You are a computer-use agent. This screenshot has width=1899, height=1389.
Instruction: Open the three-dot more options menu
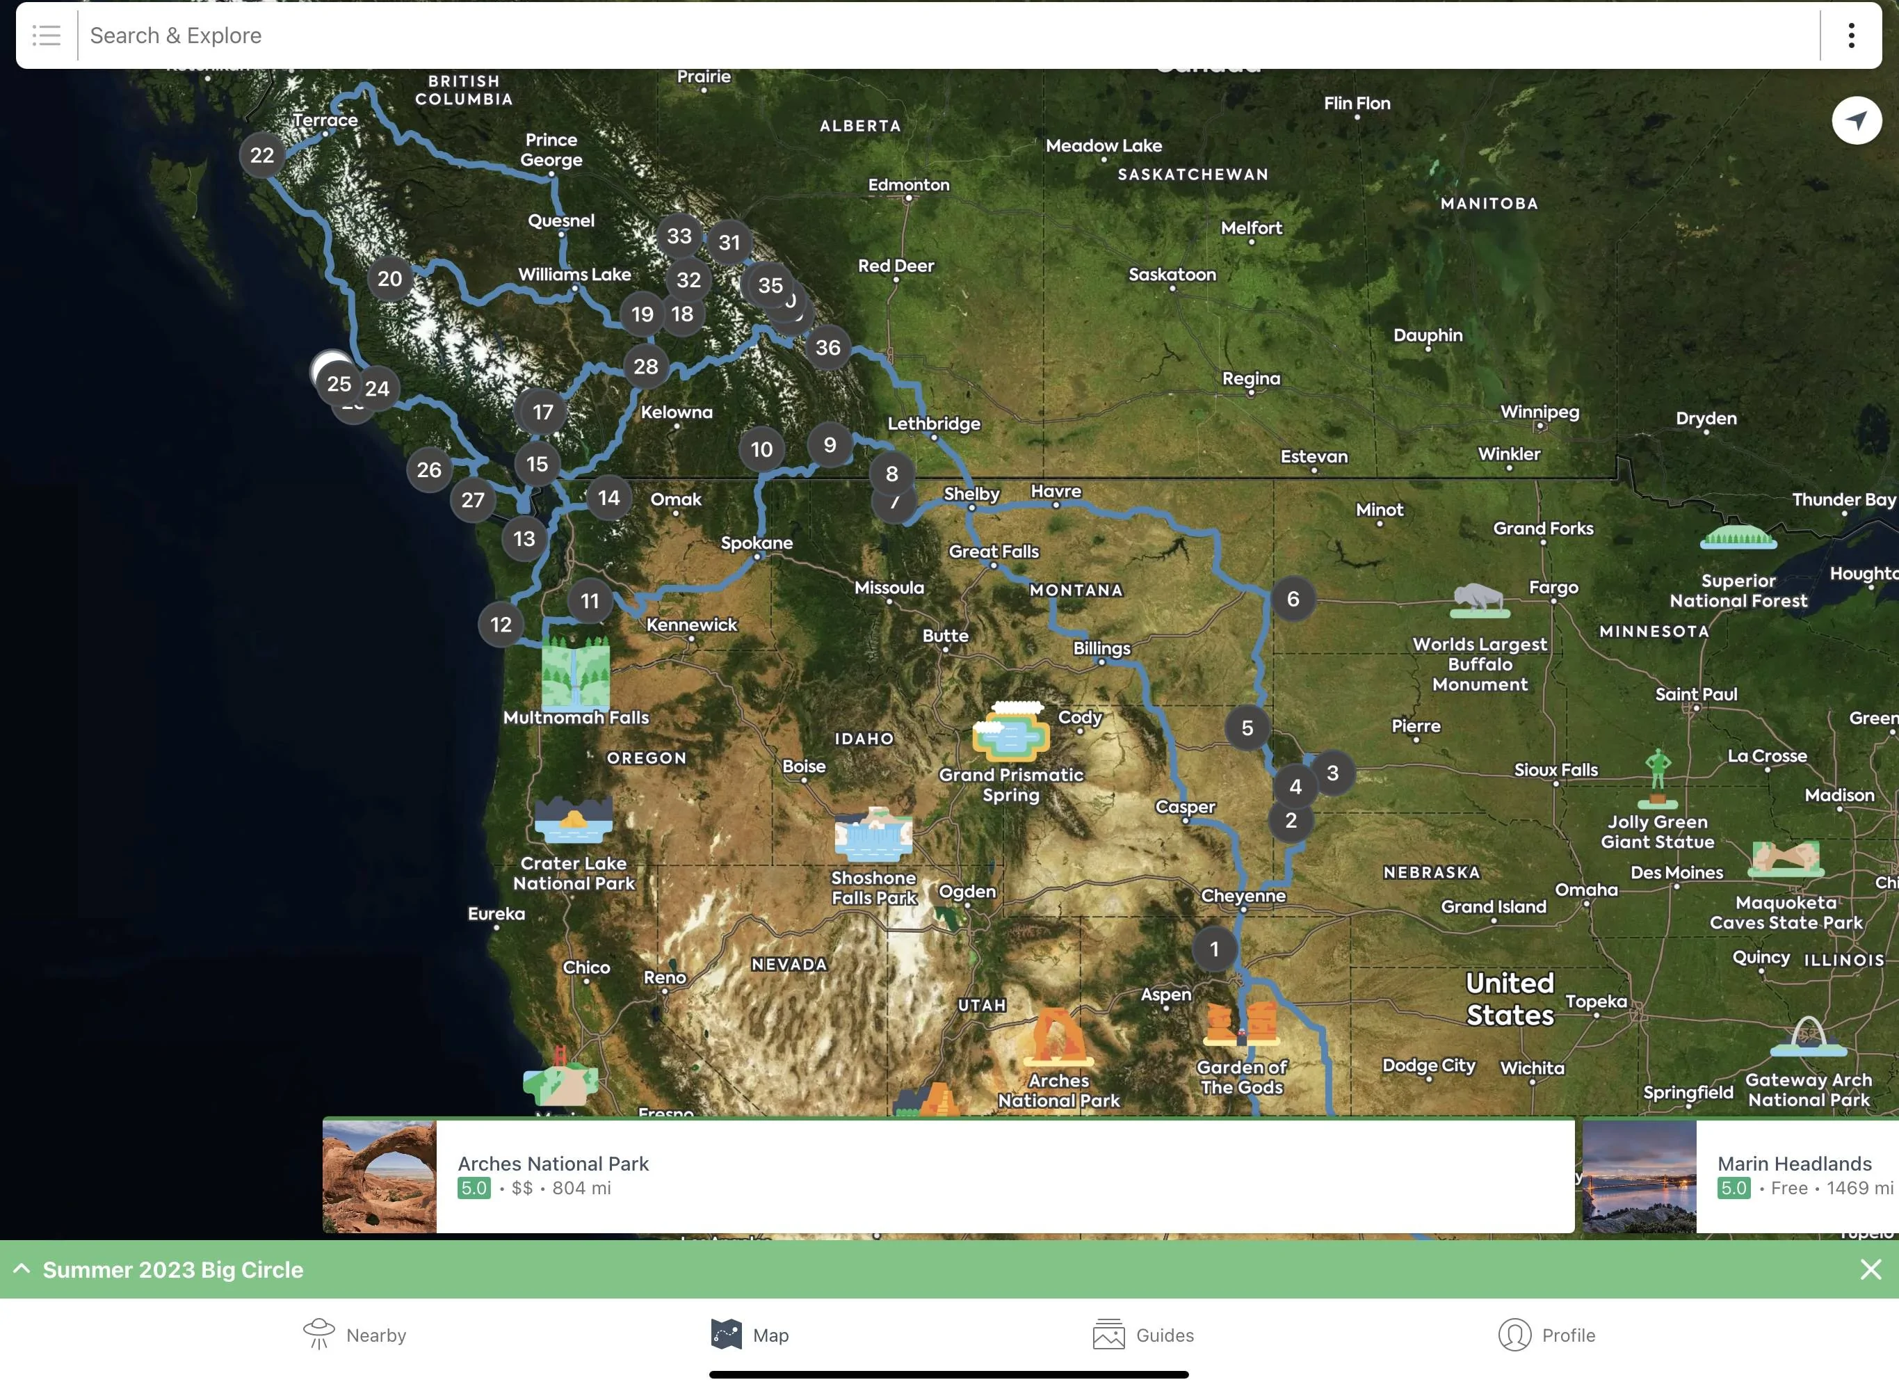click(x=1851, y=35)
